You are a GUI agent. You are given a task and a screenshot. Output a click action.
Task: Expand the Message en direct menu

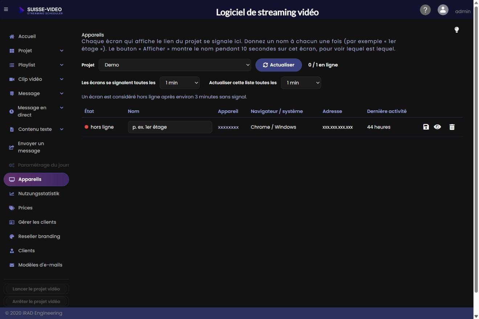click(x=36, y=111)
